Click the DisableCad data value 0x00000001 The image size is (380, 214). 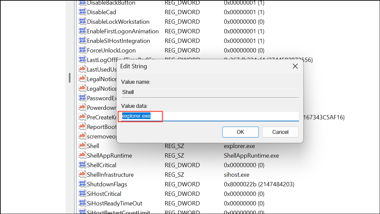244,12
